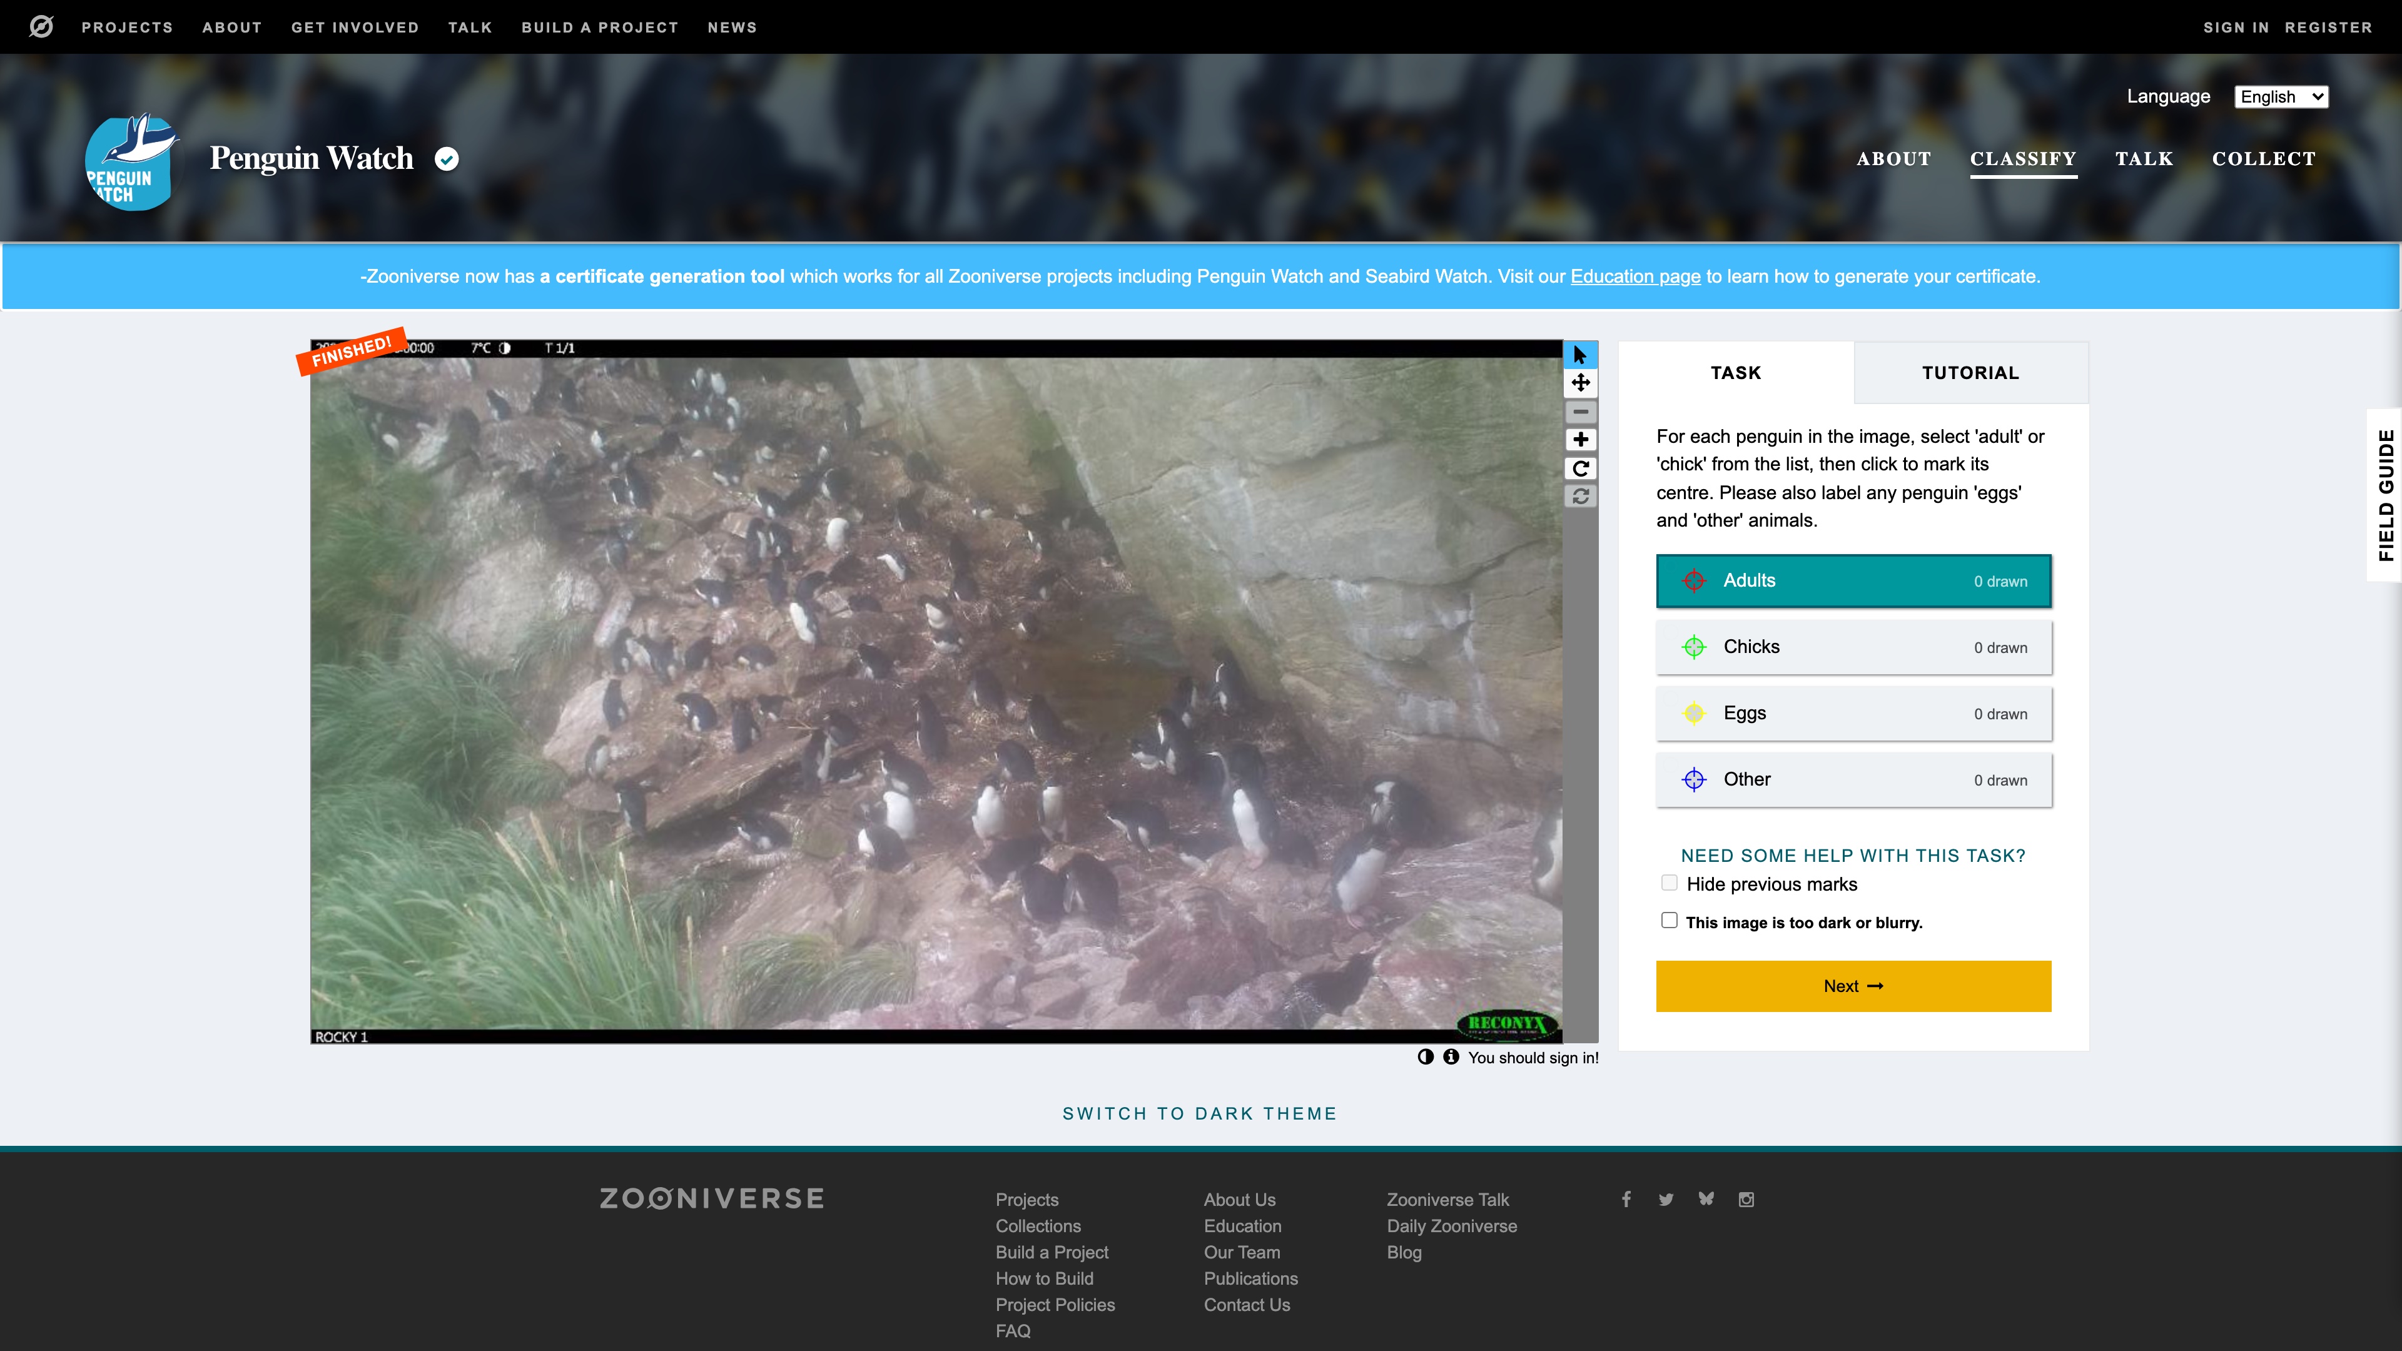Open the project Collect tab

pyautogui.click(x=2263, y=159)
